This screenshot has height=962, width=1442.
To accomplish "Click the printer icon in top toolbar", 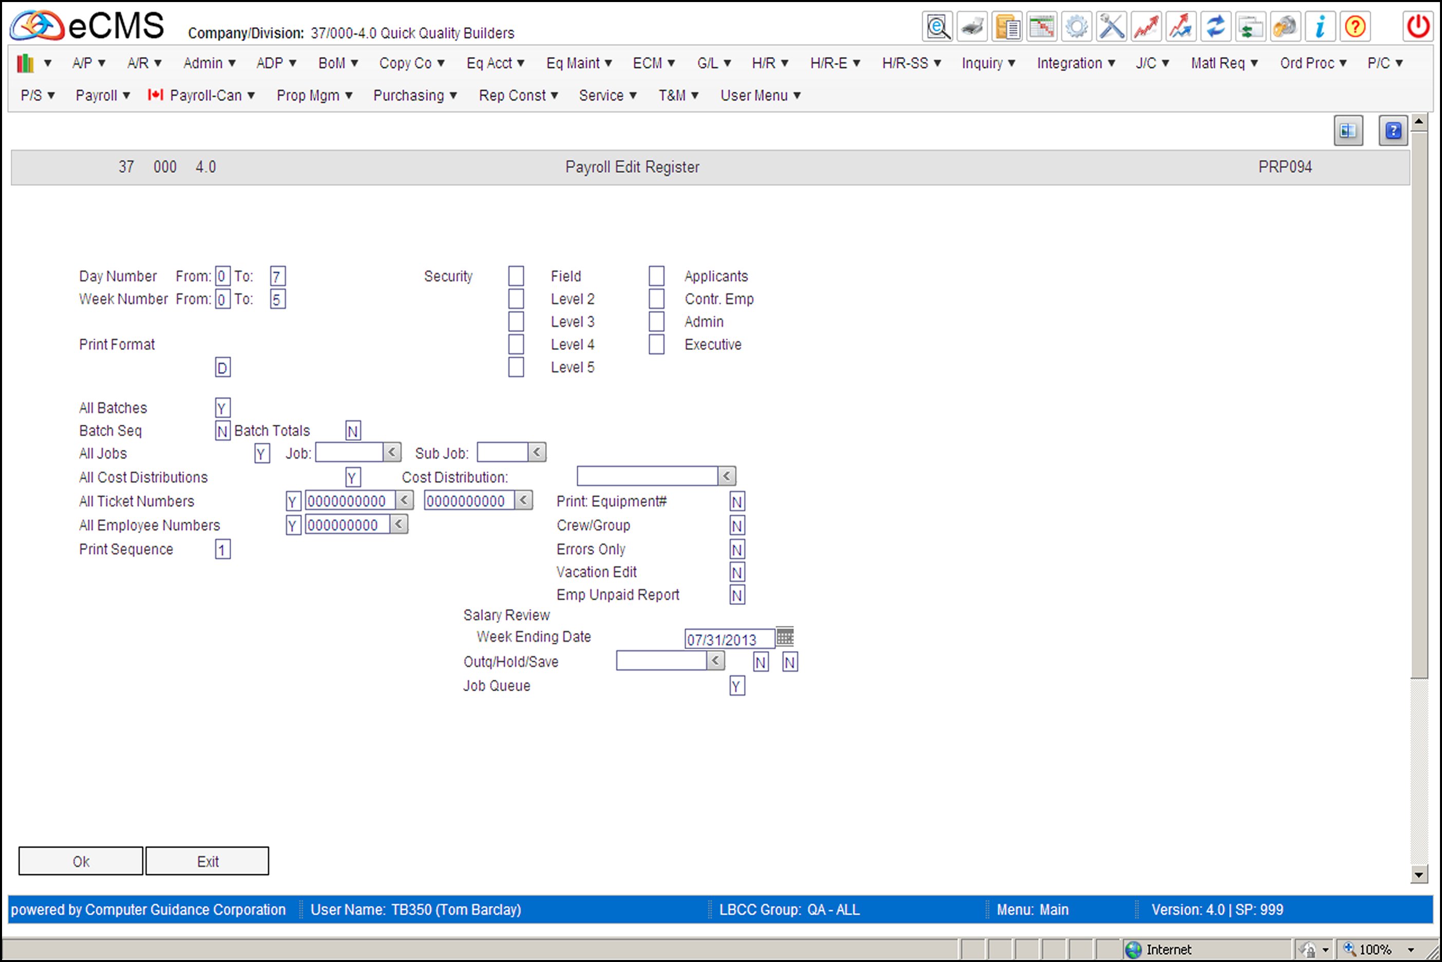I will [972, 27].
